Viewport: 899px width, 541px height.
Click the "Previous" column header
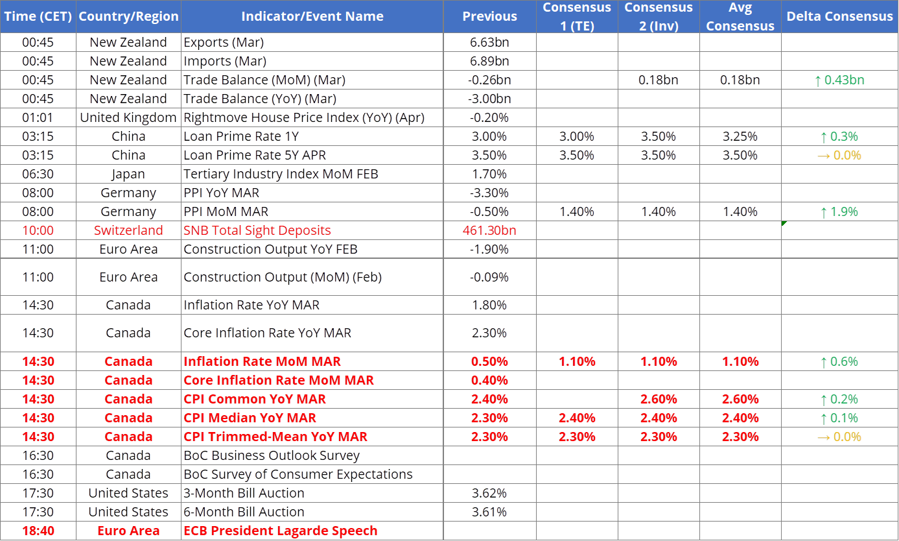click(x=490, y=16)
